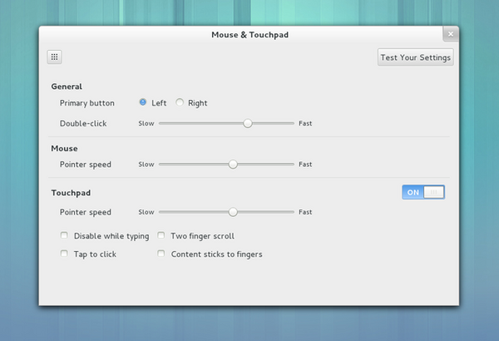The height and width of the screenshot is (341, 499).
Task: Check Content sticks to fingers option
Action: (161, 254)
